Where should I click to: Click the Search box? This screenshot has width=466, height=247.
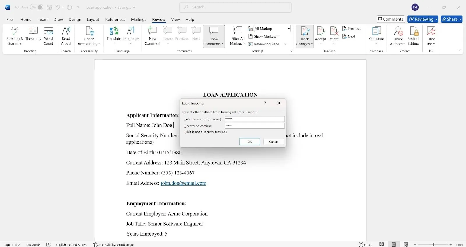pyautogui.click(x=236, y=7)
